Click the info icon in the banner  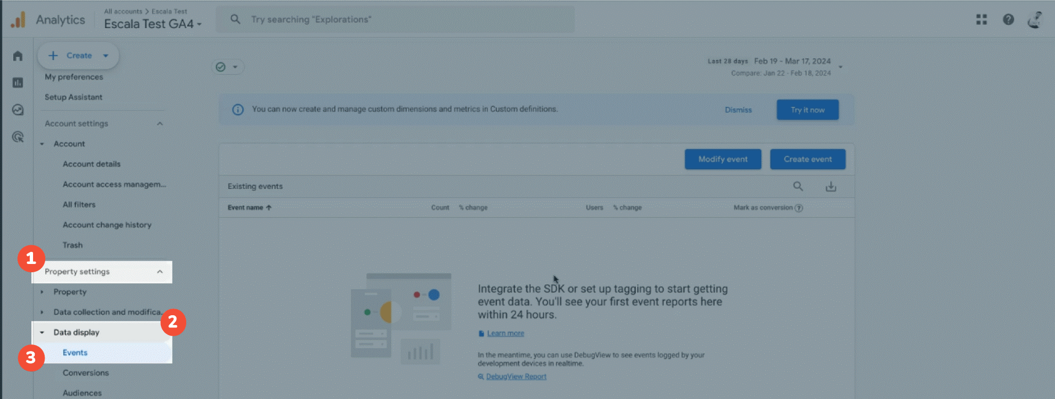tap(237, 110)
